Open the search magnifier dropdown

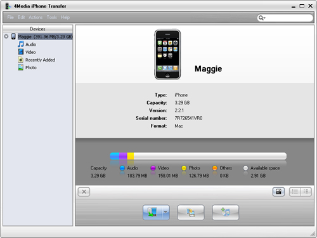(x=262, y=18)
